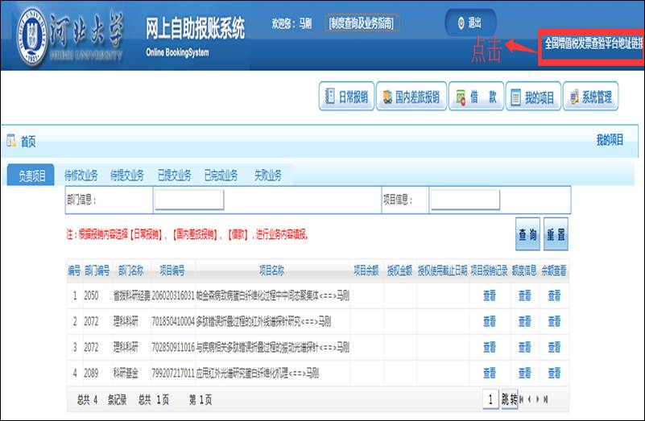Click the 部门信息 input field
Screen dimensions: 645x421
(188, 200)
